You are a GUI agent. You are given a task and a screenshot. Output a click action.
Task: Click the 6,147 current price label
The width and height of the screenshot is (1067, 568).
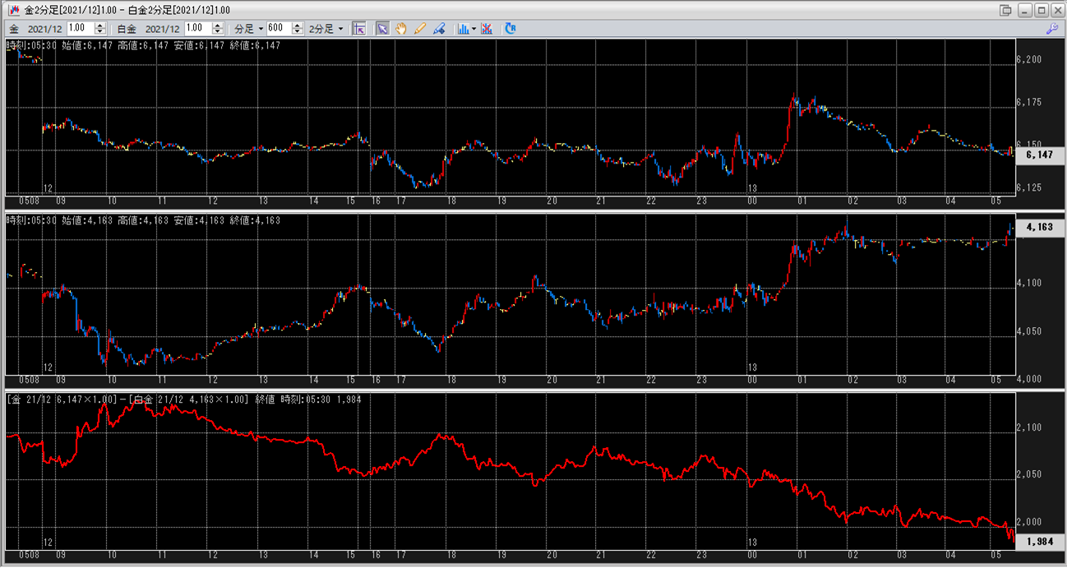point(1040,154)
